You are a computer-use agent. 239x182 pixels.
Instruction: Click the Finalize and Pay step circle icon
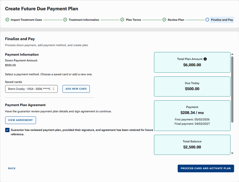tap(207, 20)
